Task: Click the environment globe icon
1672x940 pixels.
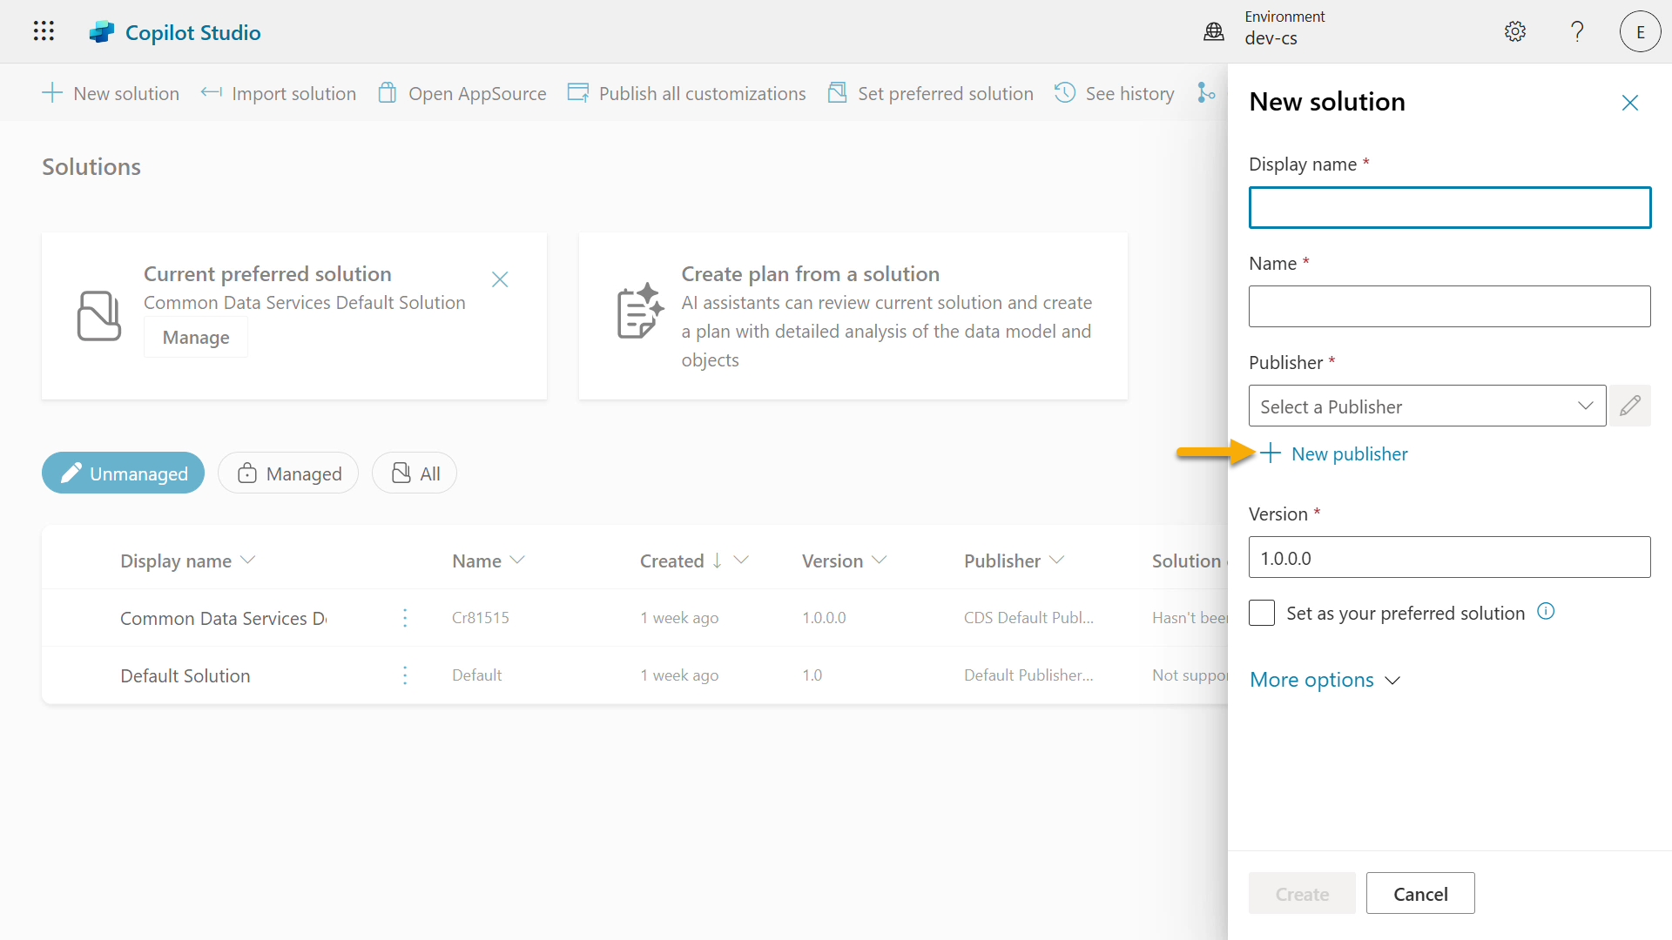Action: point(1214,31)
